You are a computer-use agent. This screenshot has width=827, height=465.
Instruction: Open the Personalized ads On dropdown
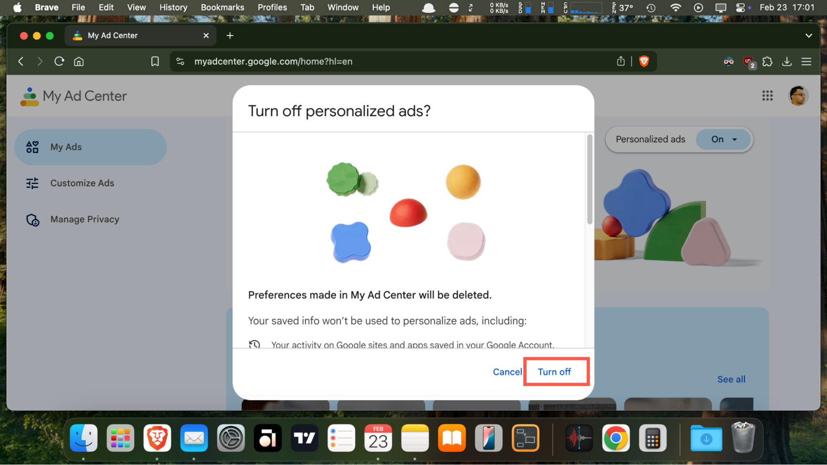coord(724,139)
